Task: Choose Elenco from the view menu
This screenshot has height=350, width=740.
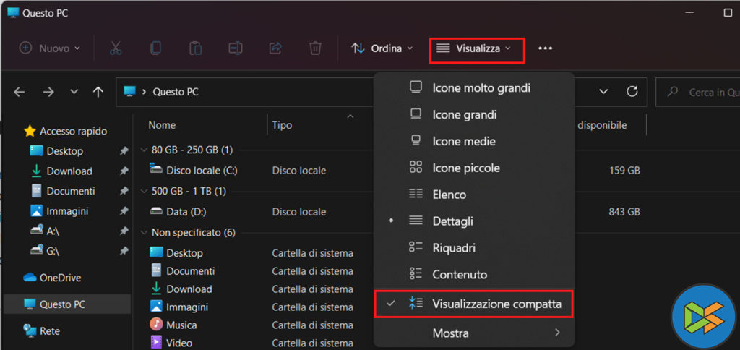Action: pos(449,195)
